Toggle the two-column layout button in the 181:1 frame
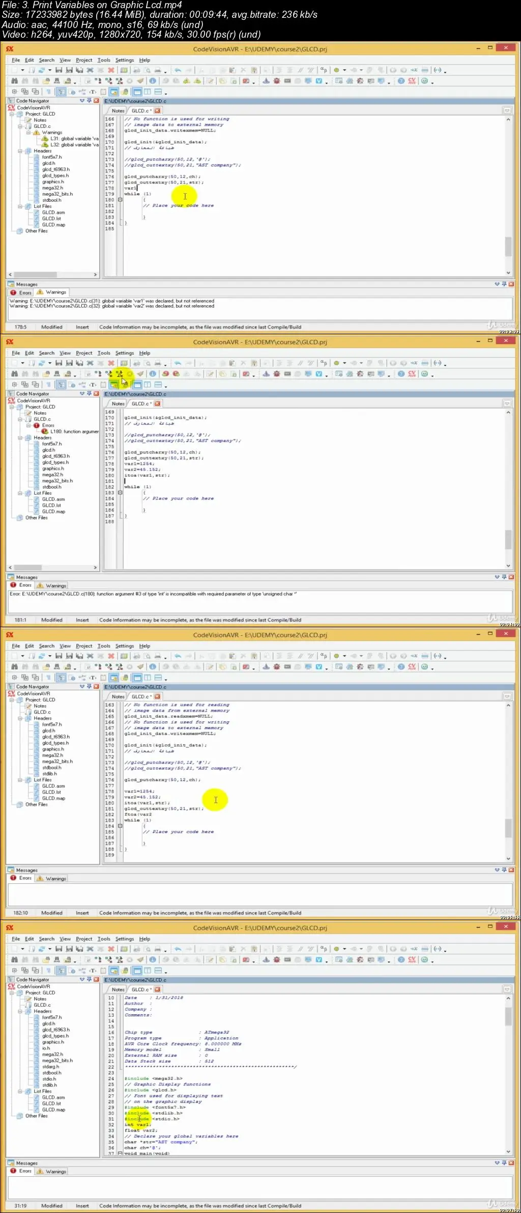521x1213 pixels. [x=148, y=385]
